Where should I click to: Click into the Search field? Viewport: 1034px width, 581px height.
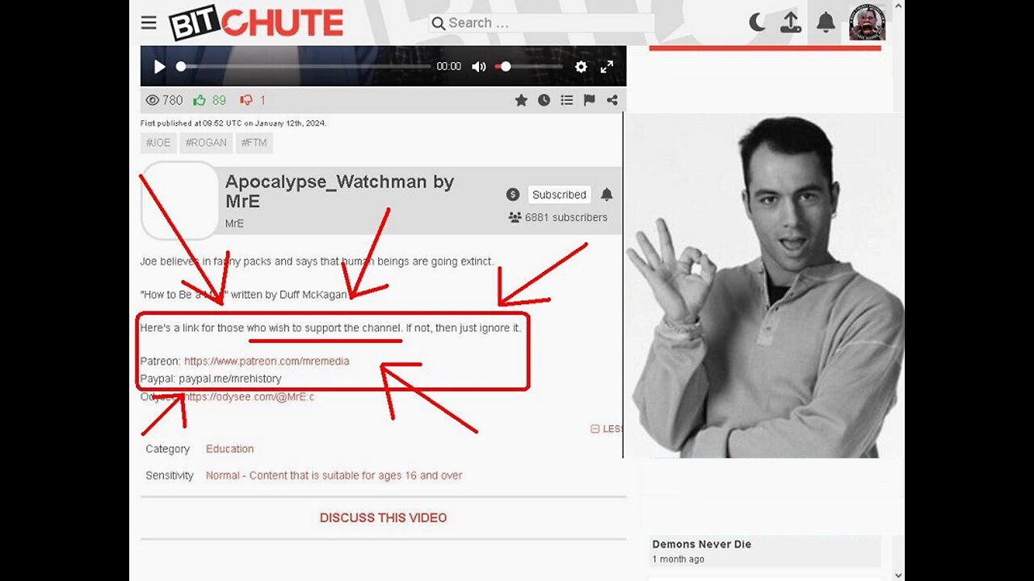(x=541, y=23)
